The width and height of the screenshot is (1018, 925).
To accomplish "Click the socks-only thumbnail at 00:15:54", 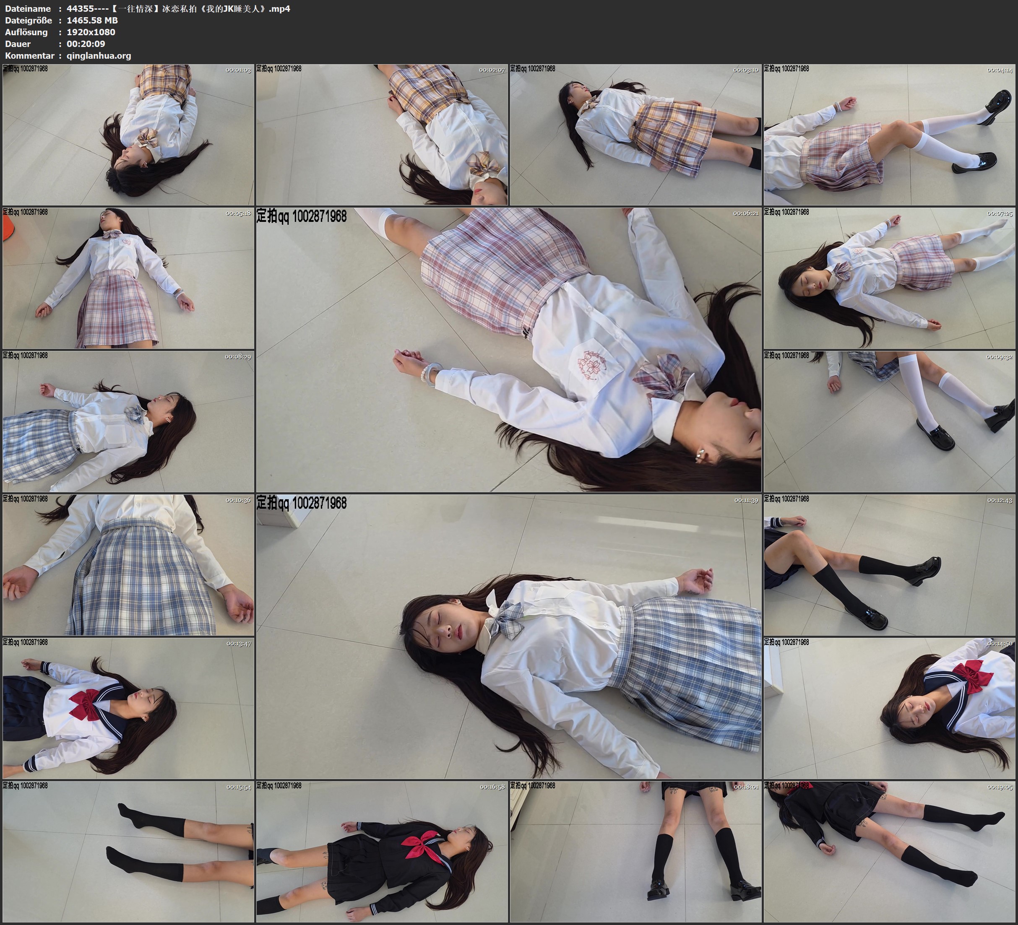I will [126, 853].
